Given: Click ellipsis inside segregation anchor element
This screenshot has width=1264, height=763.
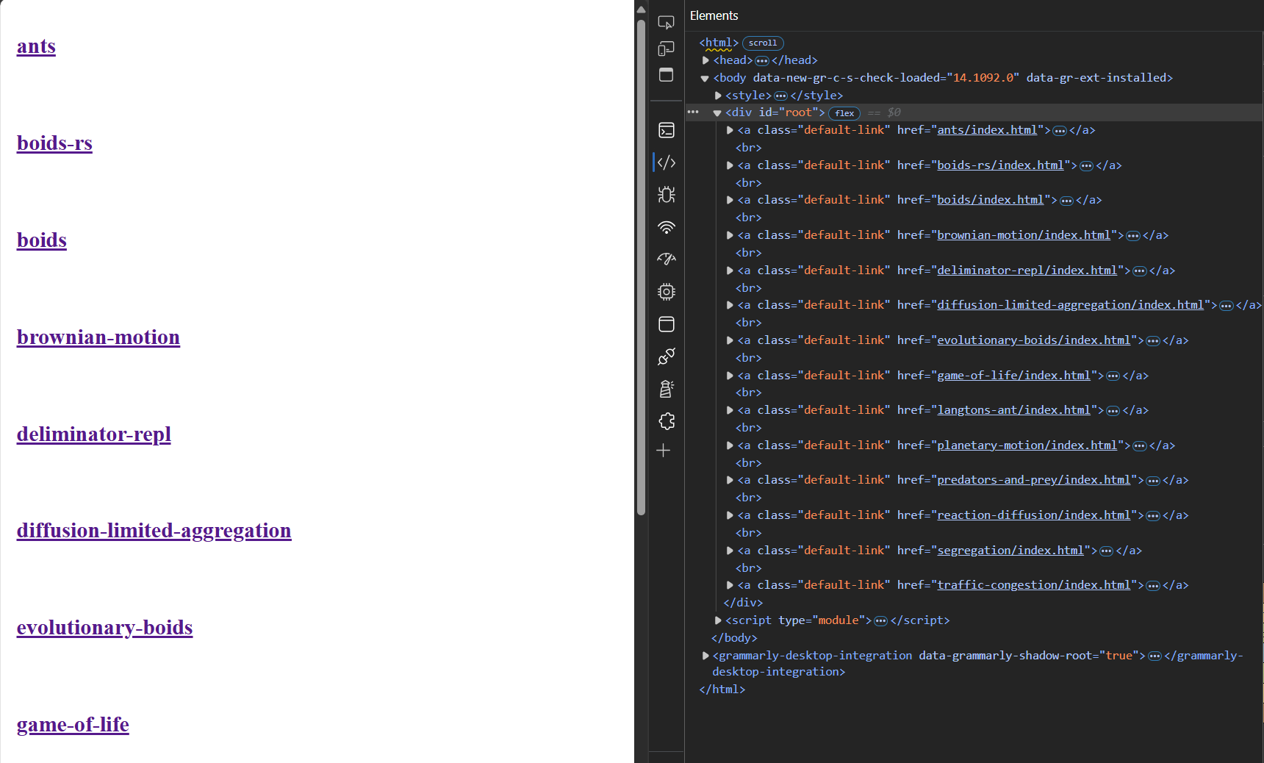Looking at the screenshot, I should (1106, 551).
